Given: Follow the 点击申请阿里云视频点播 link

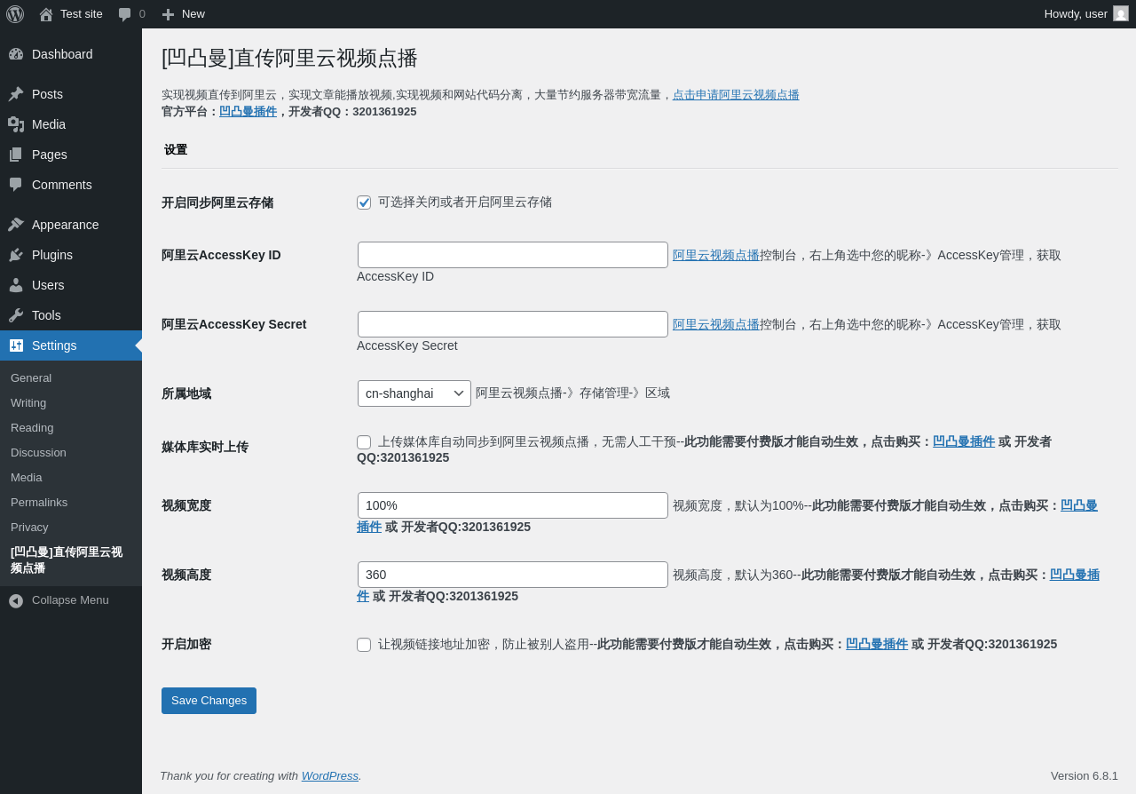Looking at the screenshot, I should pos(736,95).
